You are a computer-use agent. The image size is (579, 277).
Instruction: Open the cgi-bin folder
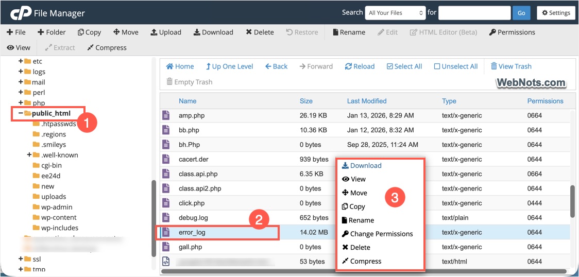pyautogui.click(x=47, y=165)
